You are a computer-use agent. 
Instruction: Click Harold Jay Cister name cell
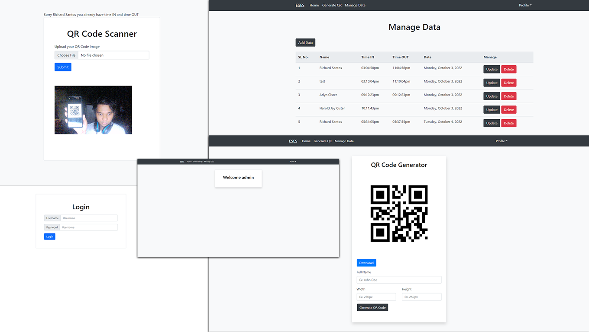pyautogui.click(x=332, y=109)
